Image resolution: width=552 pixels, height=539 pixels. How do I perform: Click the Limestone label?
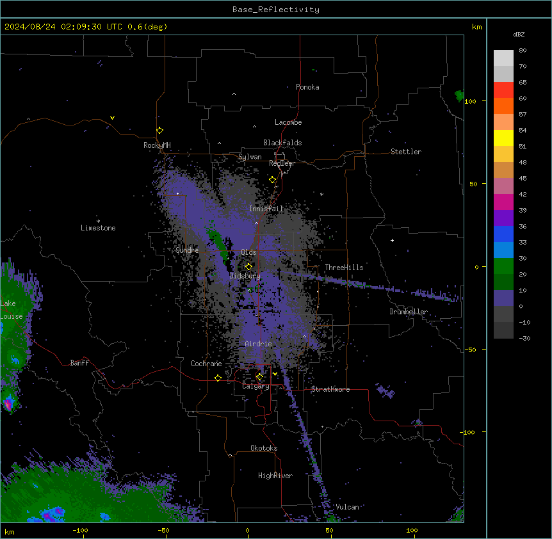[98, 228]
